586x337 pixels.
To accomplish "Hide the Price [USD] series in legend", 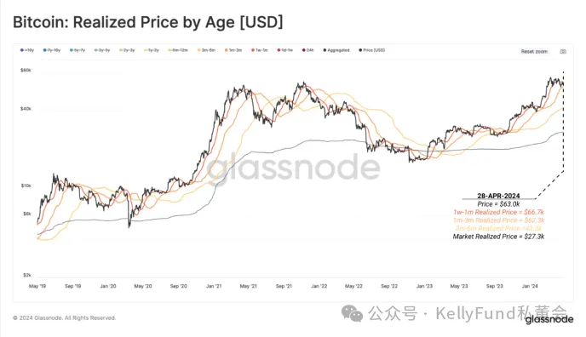I will 372,50.
